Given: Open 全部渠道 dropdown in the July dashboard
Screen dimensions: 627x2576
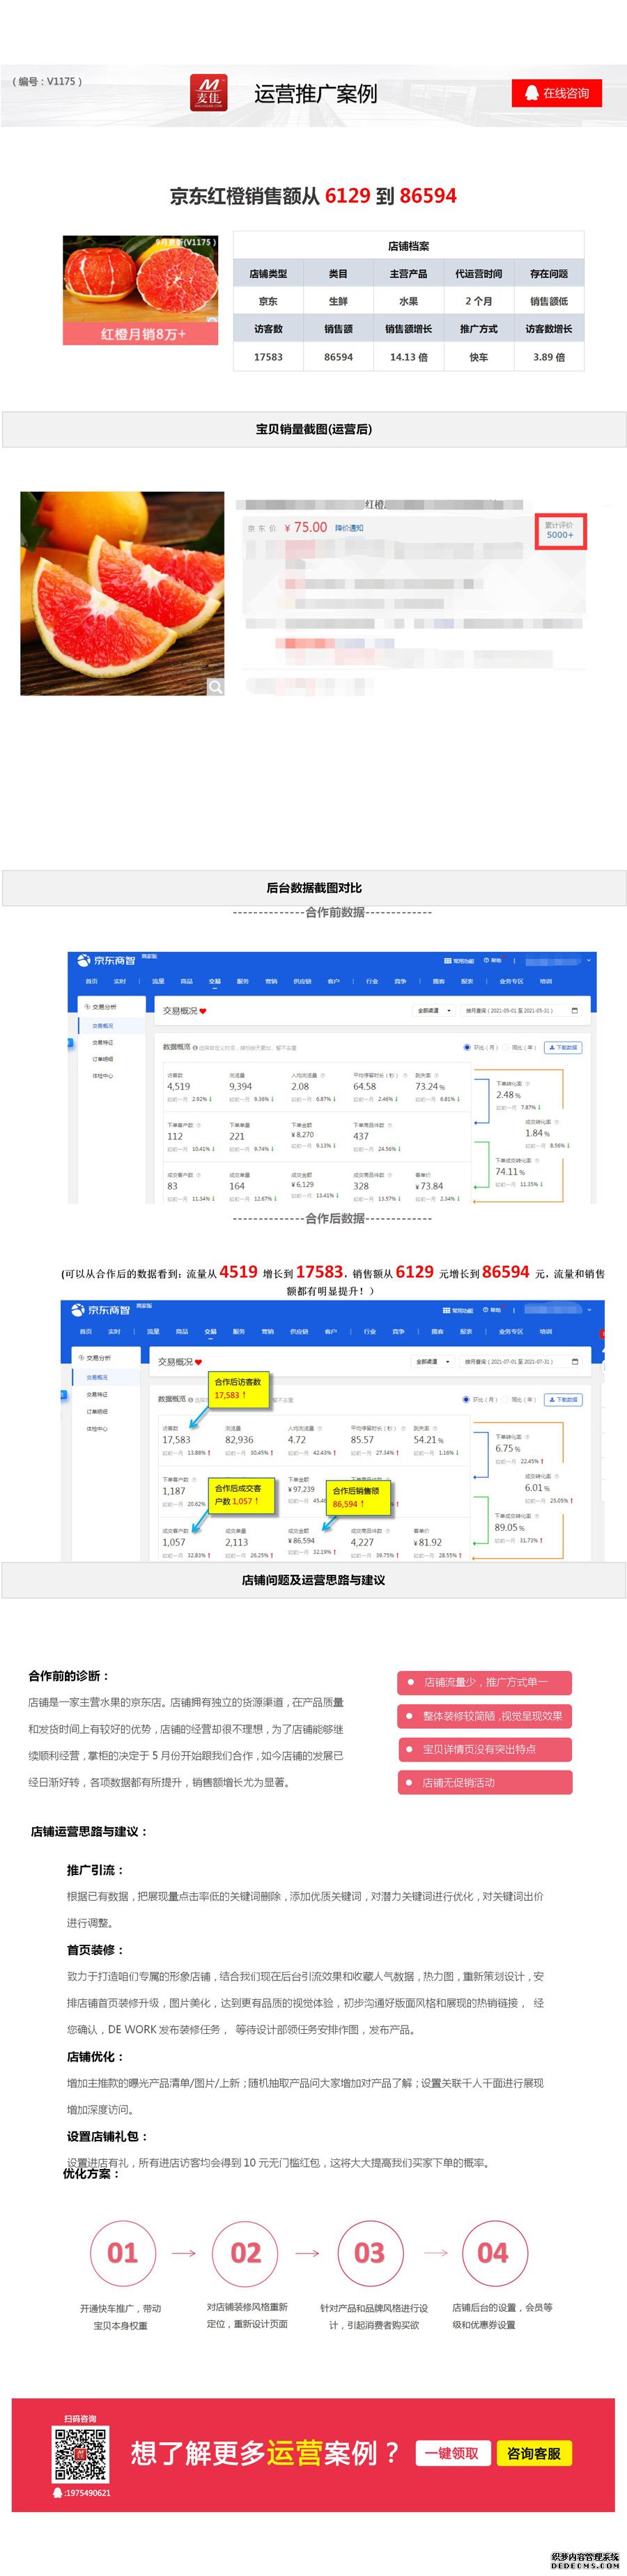Looking at the screenshot, I should click(x=434, y=1361).
